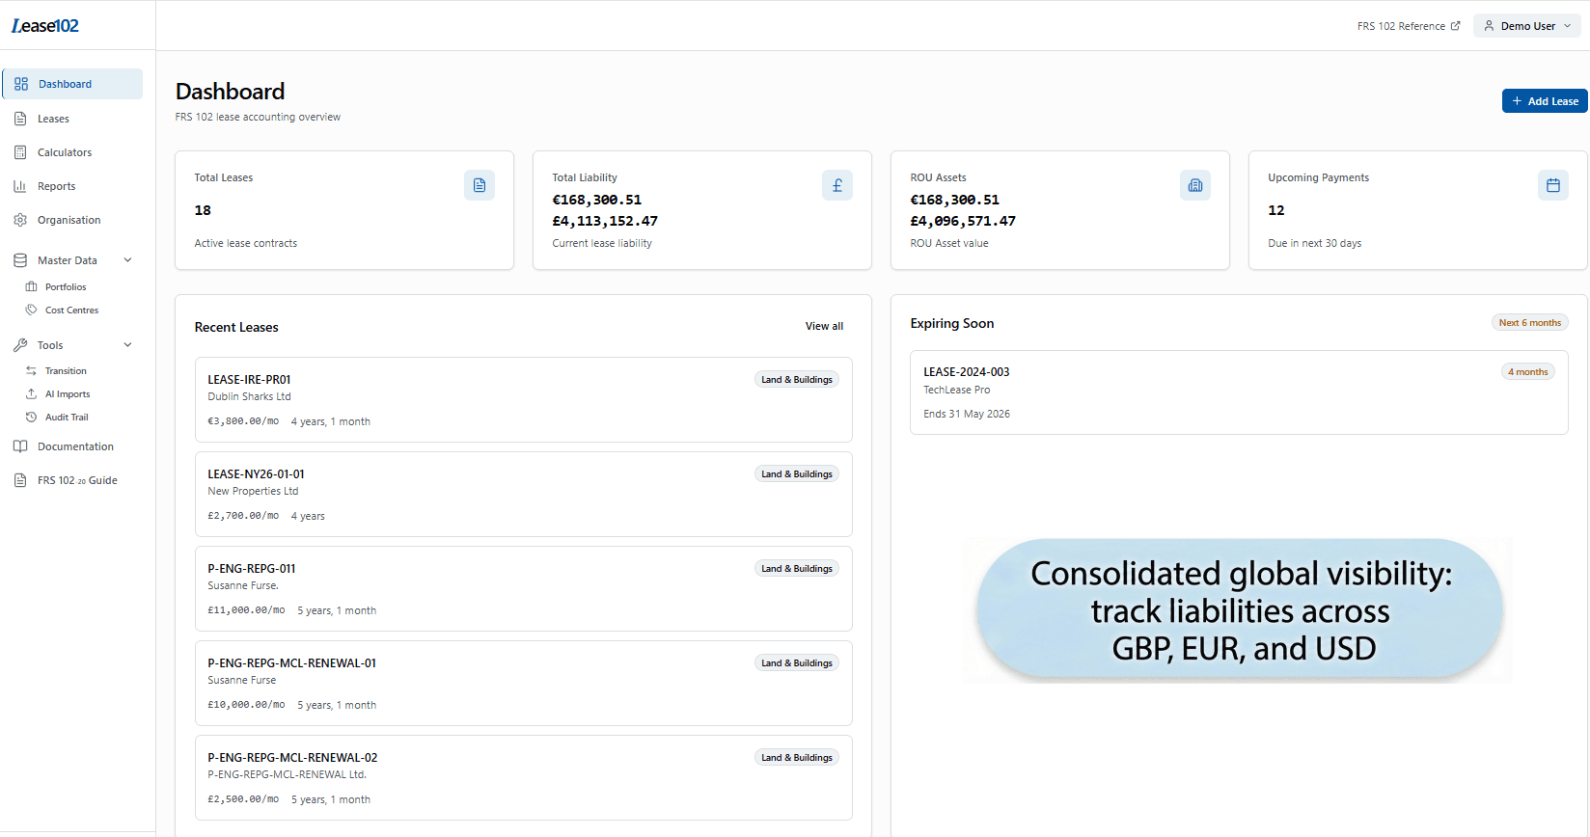The height and width of the screenshot is (837, 1590).
Task: Click the Leases document icon in sidebar
Action: pyautogui.click(x=20, y=119)
